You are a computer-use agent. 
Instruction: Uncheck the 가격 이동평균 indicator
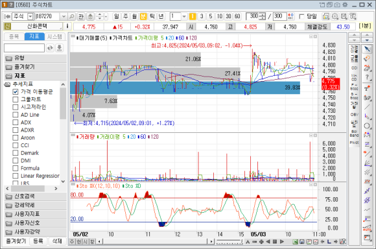pos(16,91)
